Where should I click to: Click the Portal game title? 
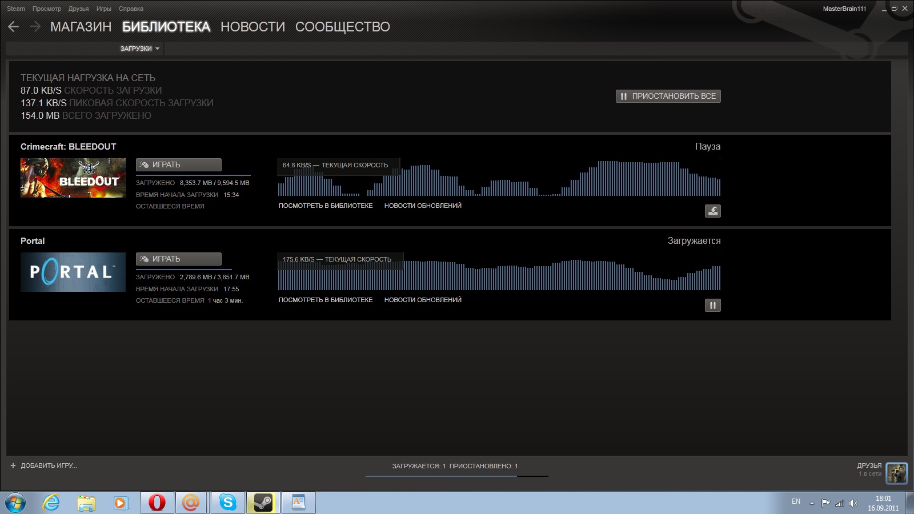tap(33, 241)
